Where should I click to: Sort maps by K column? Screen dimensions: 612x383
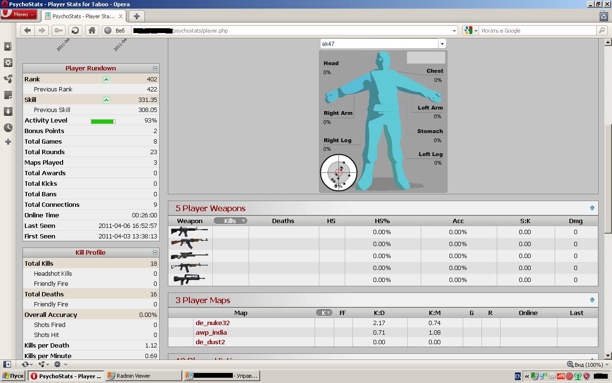pyautogui.click(x=324, y=313)
